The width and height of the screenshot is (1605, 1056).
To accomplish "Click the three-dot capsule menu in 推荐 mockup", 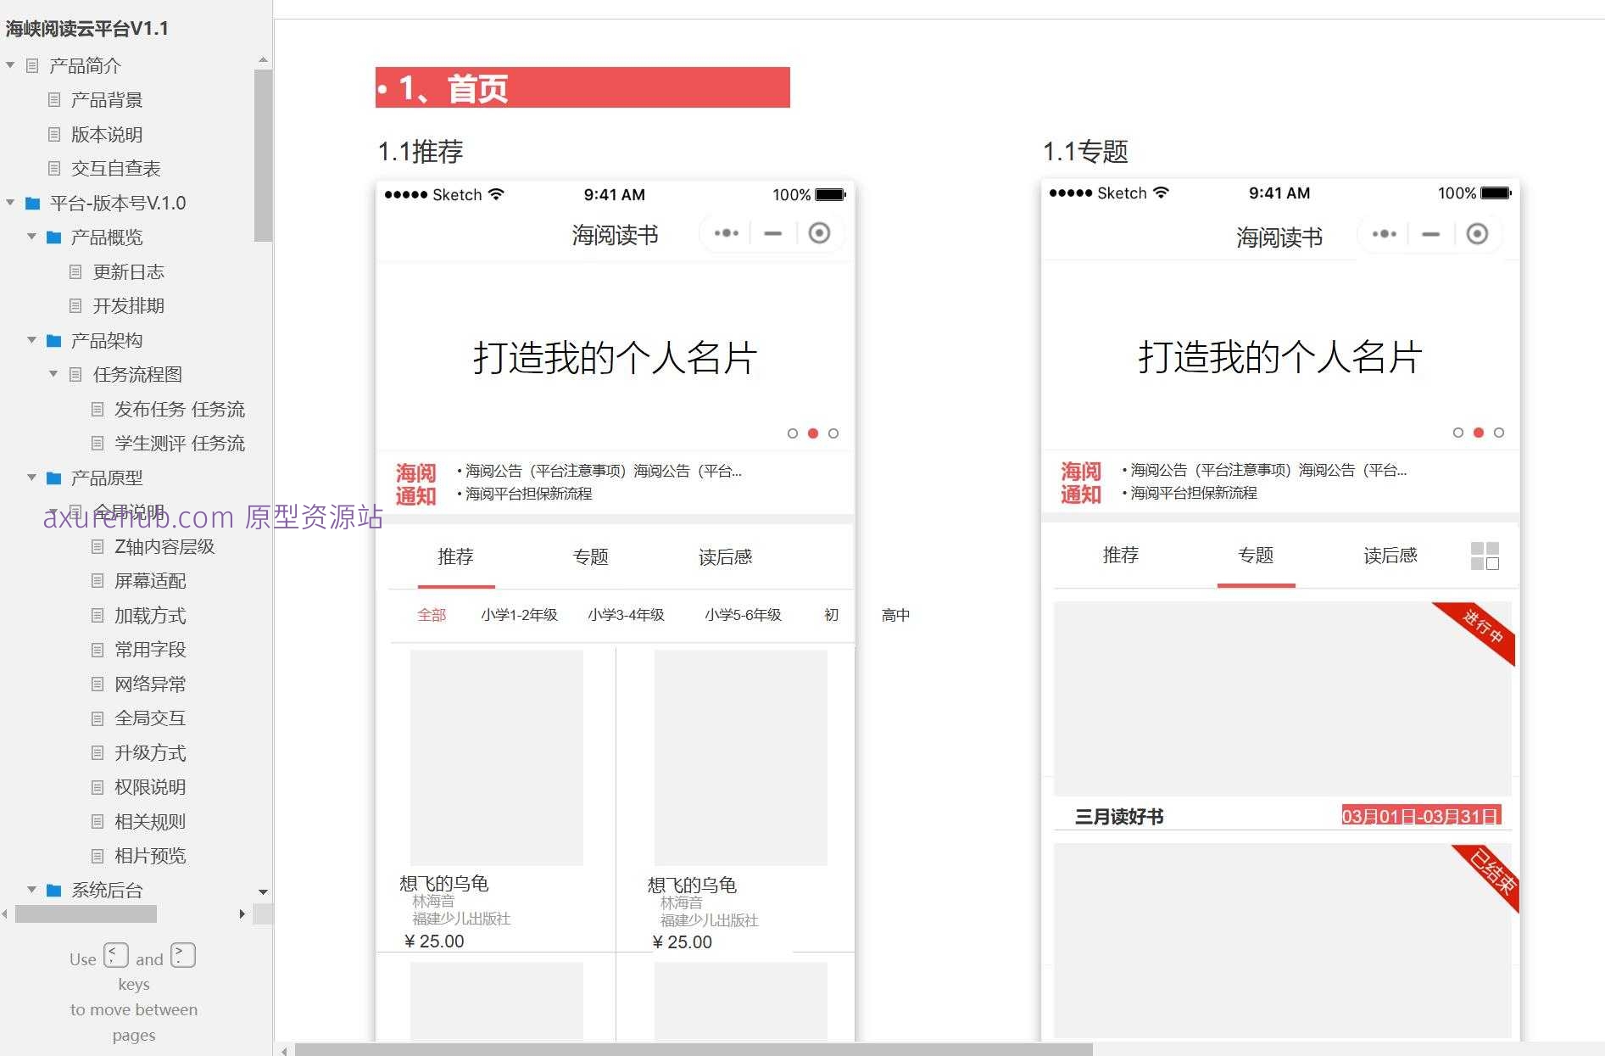I will [726, 233].
